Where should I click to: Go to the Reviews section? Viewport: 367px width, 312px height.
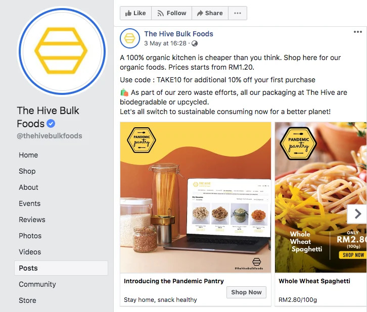point(32,220)
